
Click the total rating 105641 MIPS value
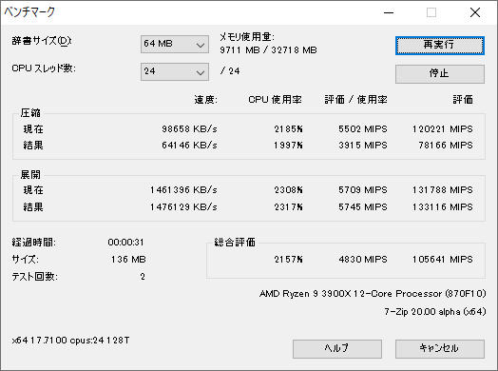coord(443,260)
